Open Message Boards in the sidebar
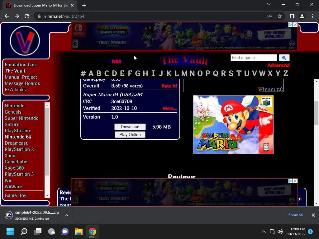The width and height of the screenshot is (319, 239). 22,83
